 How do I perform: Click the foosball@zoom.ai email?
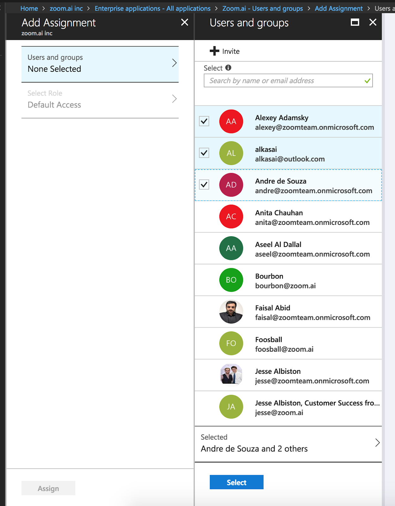point(284,349)
